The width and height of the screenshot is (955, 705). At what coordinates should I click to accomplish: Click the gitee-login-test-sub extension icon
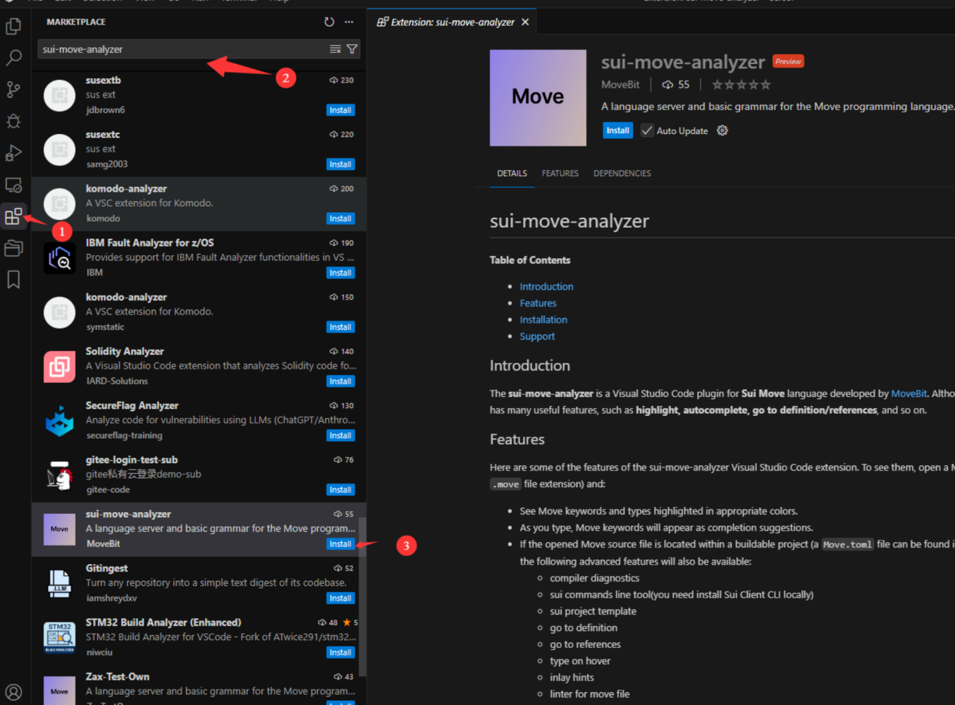tap(59, 475)
